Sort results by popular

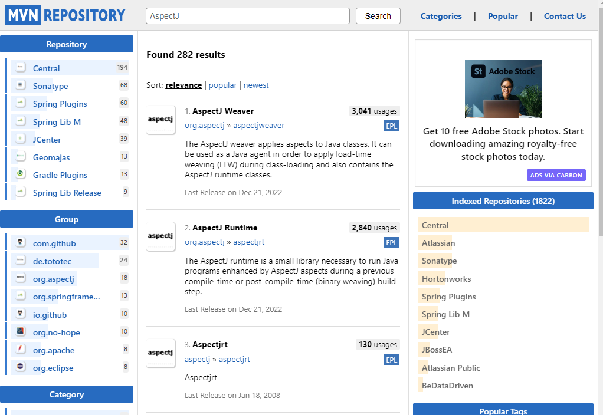[222, 85]
